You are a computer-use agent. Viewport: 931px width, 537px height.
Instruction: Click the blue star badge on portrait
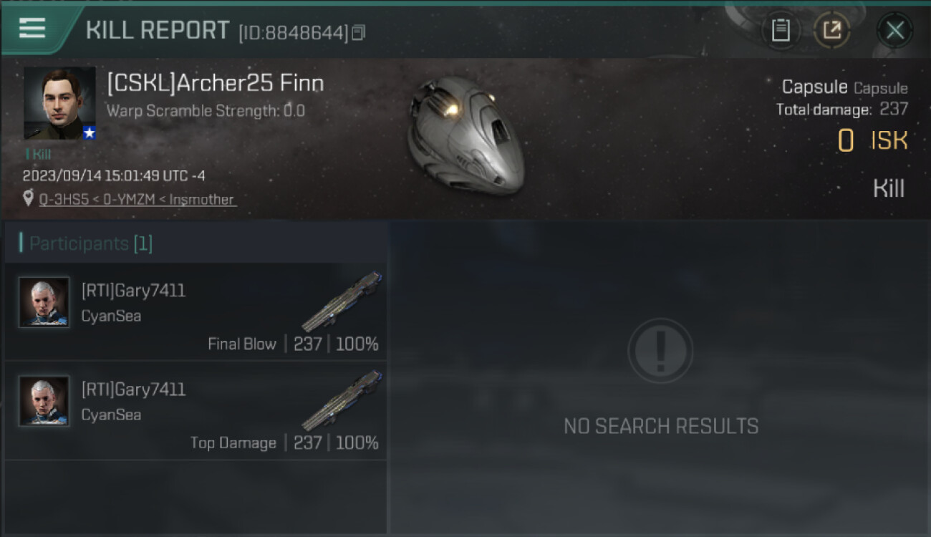point(89,133)
